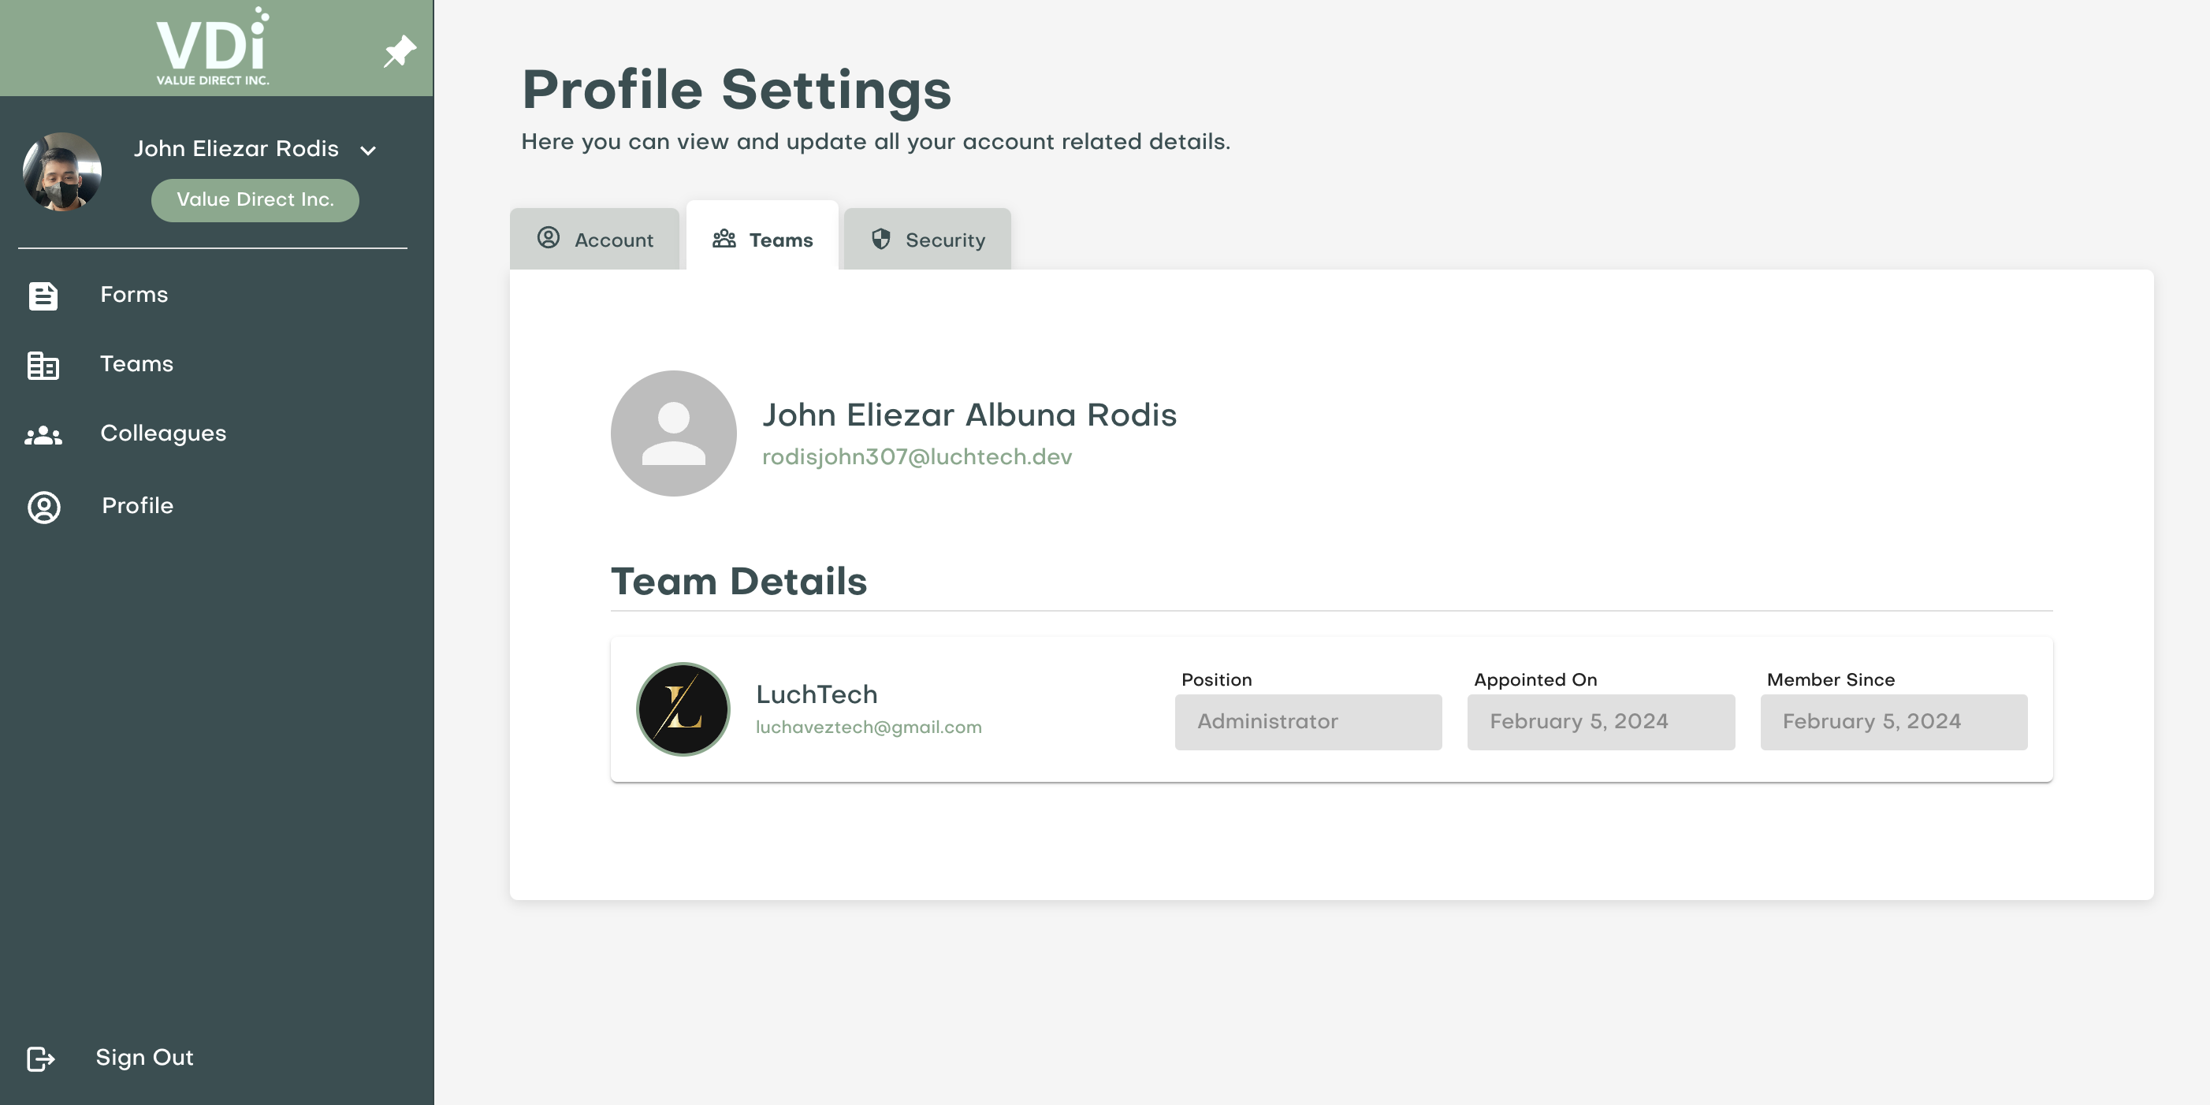Click the people icon on Teams tab
The image size is (2210, 1105).
tap(724, 240)
